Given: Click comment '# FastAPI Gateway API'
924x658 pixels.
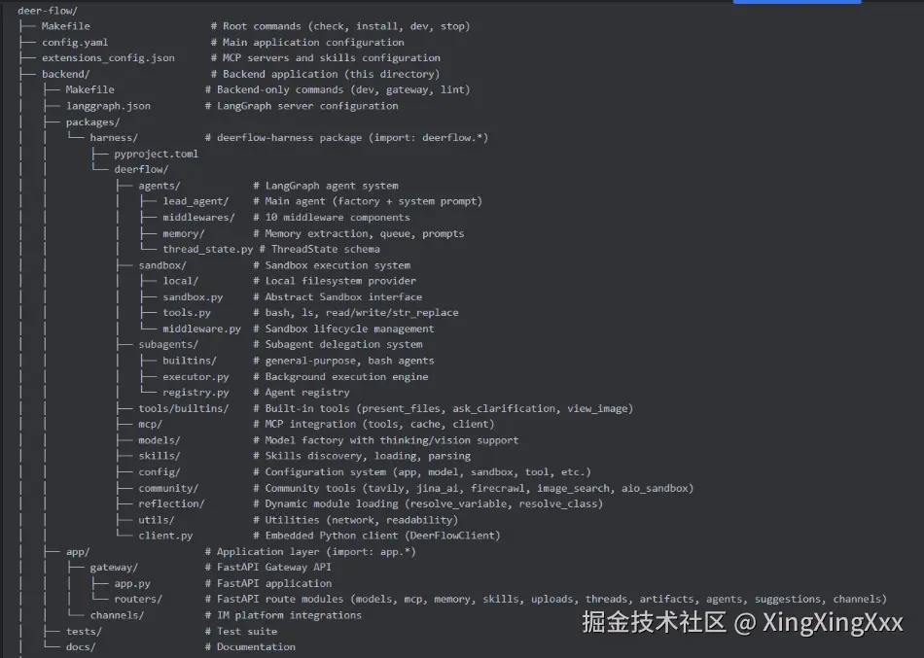Looking at the screenshot, I should (268, 568).
